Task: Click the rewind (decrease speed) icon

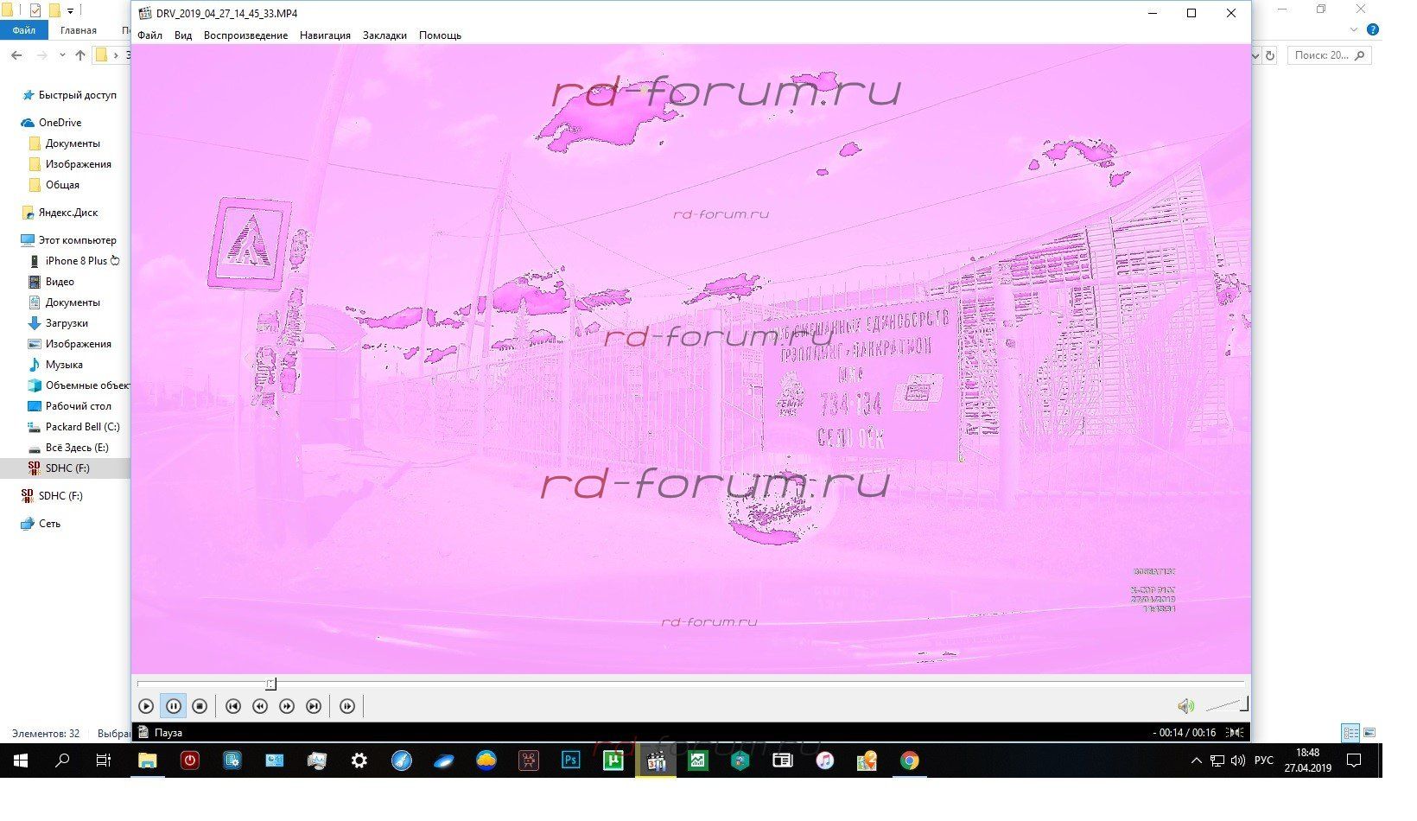Action: (260, 706)
